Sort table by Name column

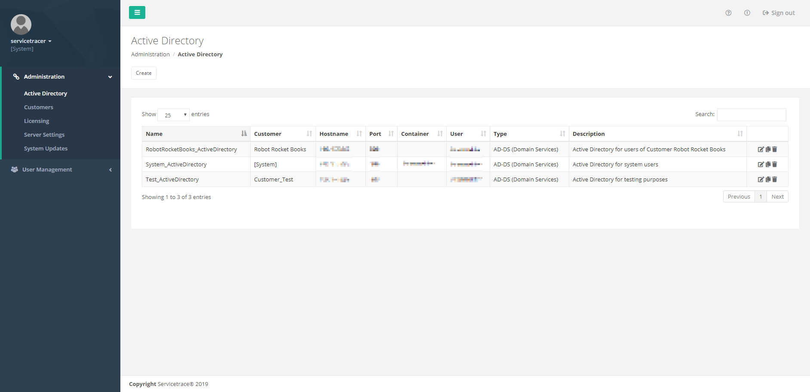tap(196, 134)
